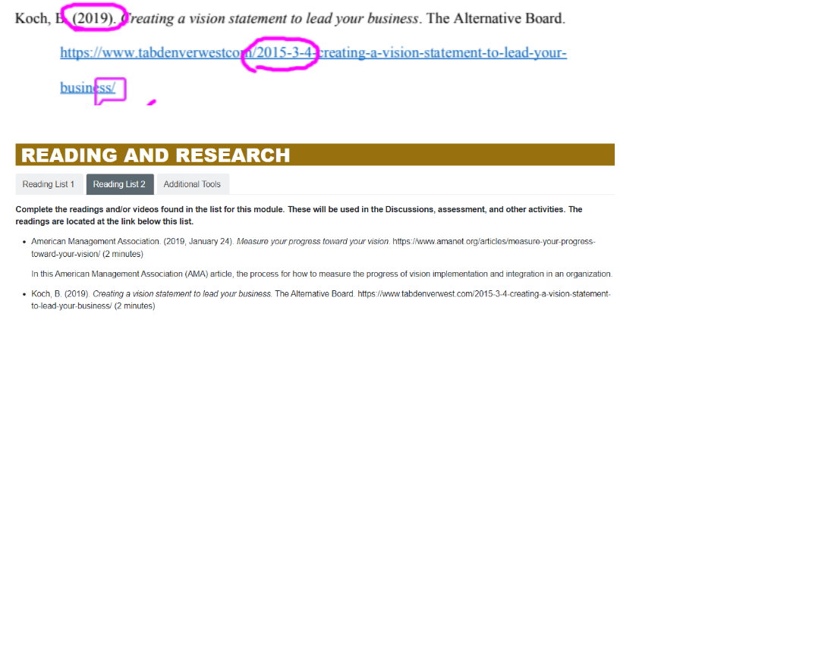The image size is (831, 664).
Task: Click the bullet of the Koch reading item
Action: (24, 293)
